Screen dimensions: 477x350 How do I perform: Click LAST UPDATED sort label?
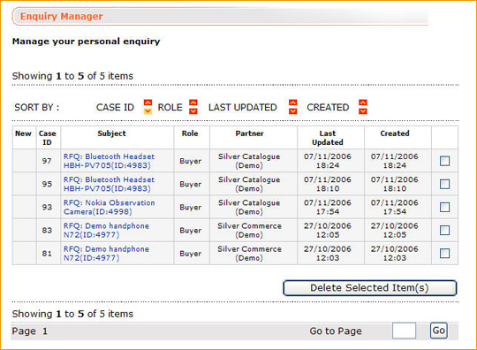(243, 107)
